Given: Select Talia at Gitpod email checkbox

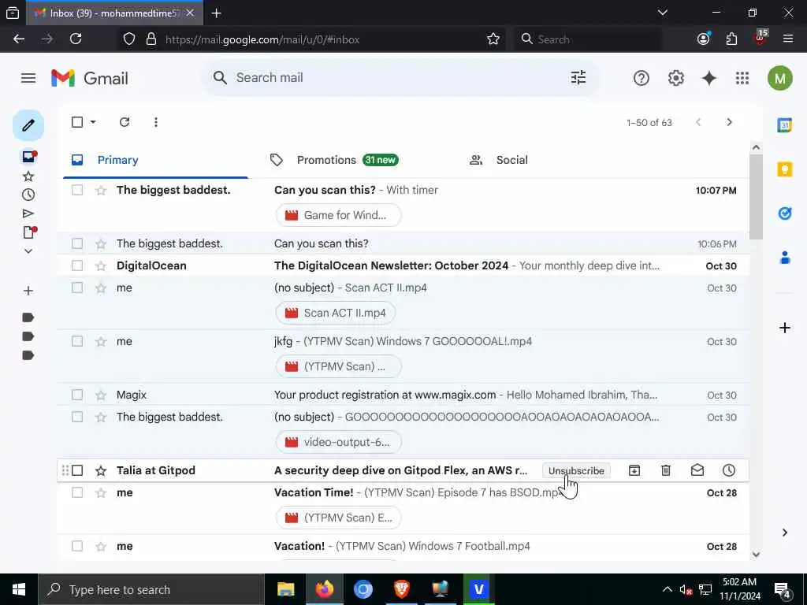Looking at the screenshot, I should 77,470.
